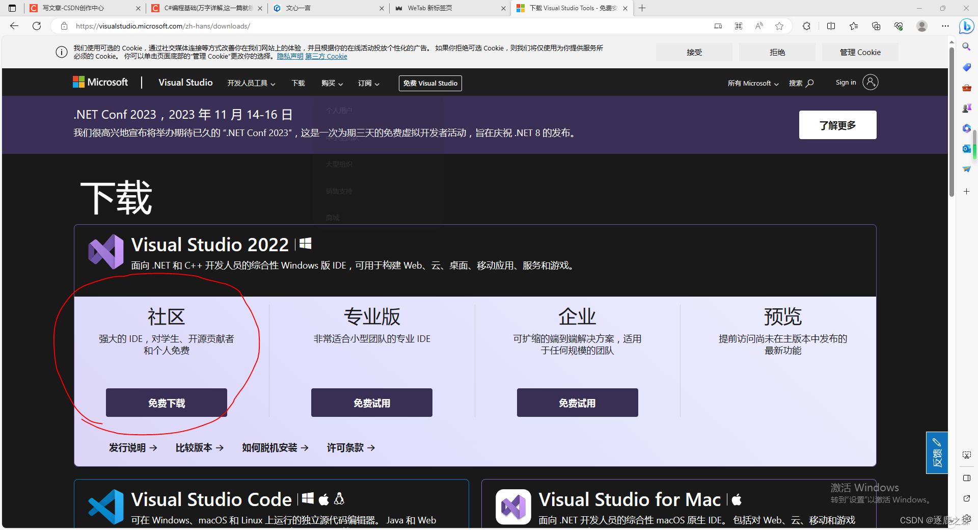
Task: View site information lock icon
Action: [64, 26]
